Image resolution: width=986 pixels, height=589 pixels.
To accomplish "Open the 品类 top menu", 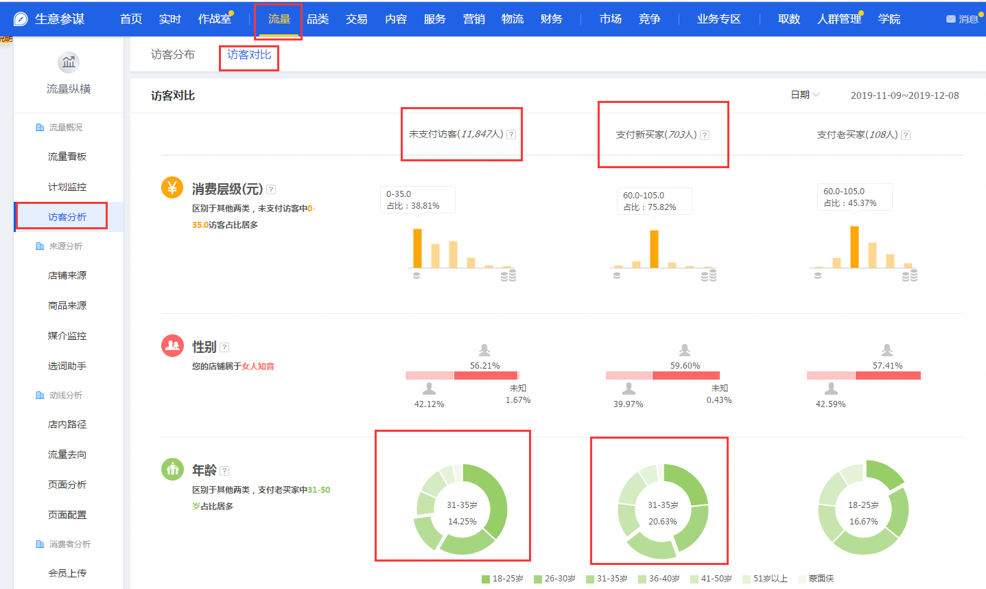I will point(318,19).
